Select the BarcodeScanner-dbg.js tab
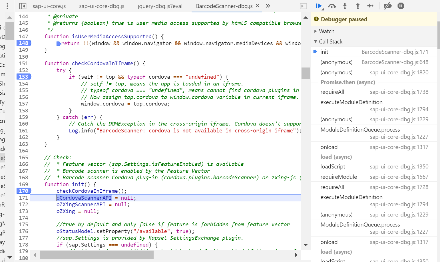440x262 pixels. 224,6
